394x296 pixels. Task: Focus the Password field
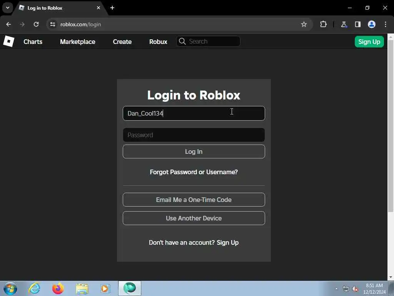[194, 135]
